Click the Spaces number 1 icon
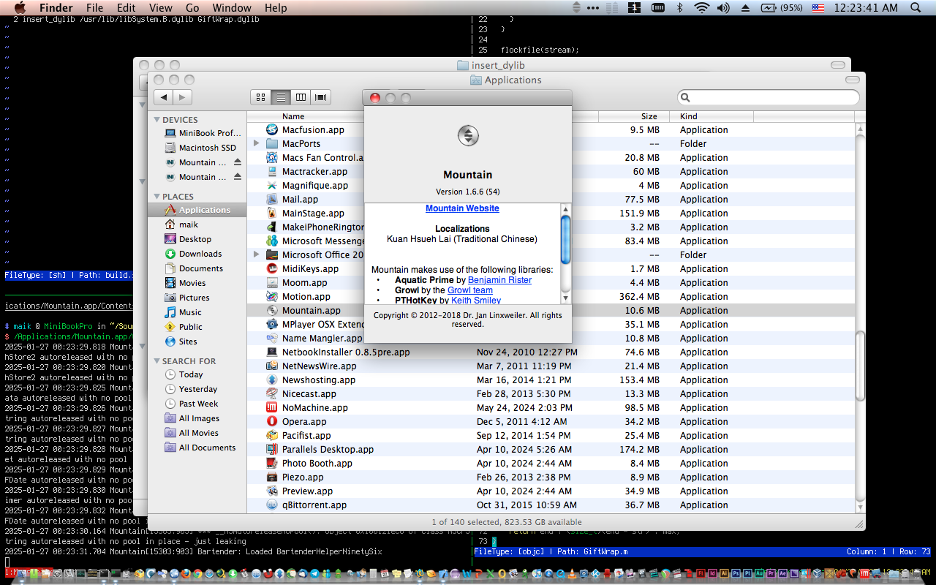Screen dimensions: 936x585 [x=635, y=8]
